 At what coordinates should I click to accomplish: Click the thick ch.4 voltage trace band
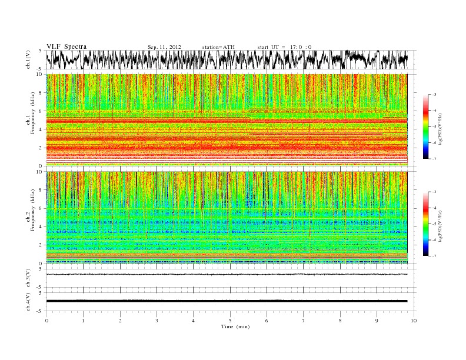(227, 301)
